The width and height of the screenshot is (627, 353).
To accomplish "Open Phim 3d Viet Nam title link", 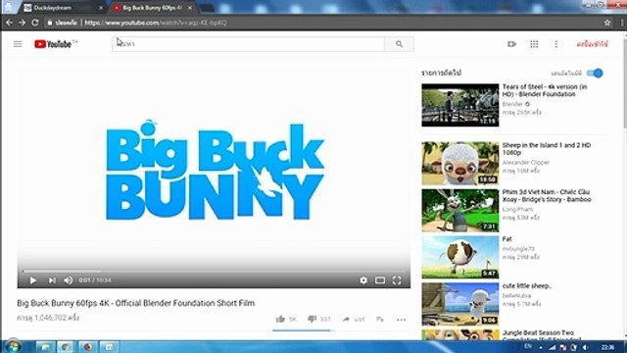I will 547,196.
